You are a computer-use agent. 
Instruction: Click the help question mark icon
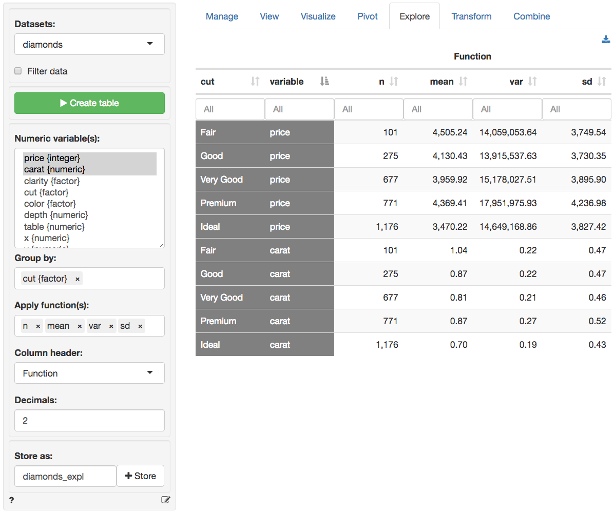(12, 500)
